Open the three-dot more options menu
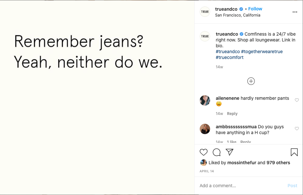The height and width of the screenshot is (195, 303). tap(295, 12)
